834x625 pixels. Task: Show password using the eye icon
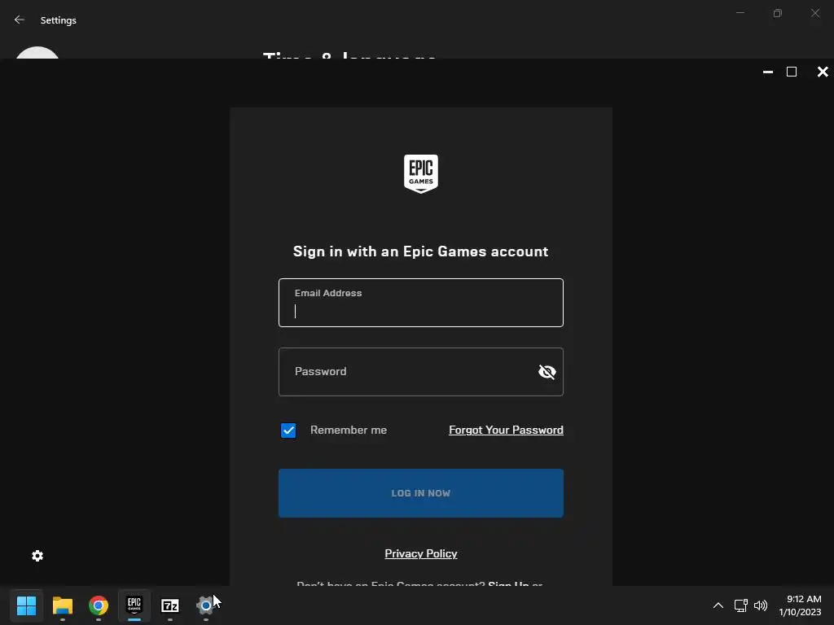pos(546,372)
